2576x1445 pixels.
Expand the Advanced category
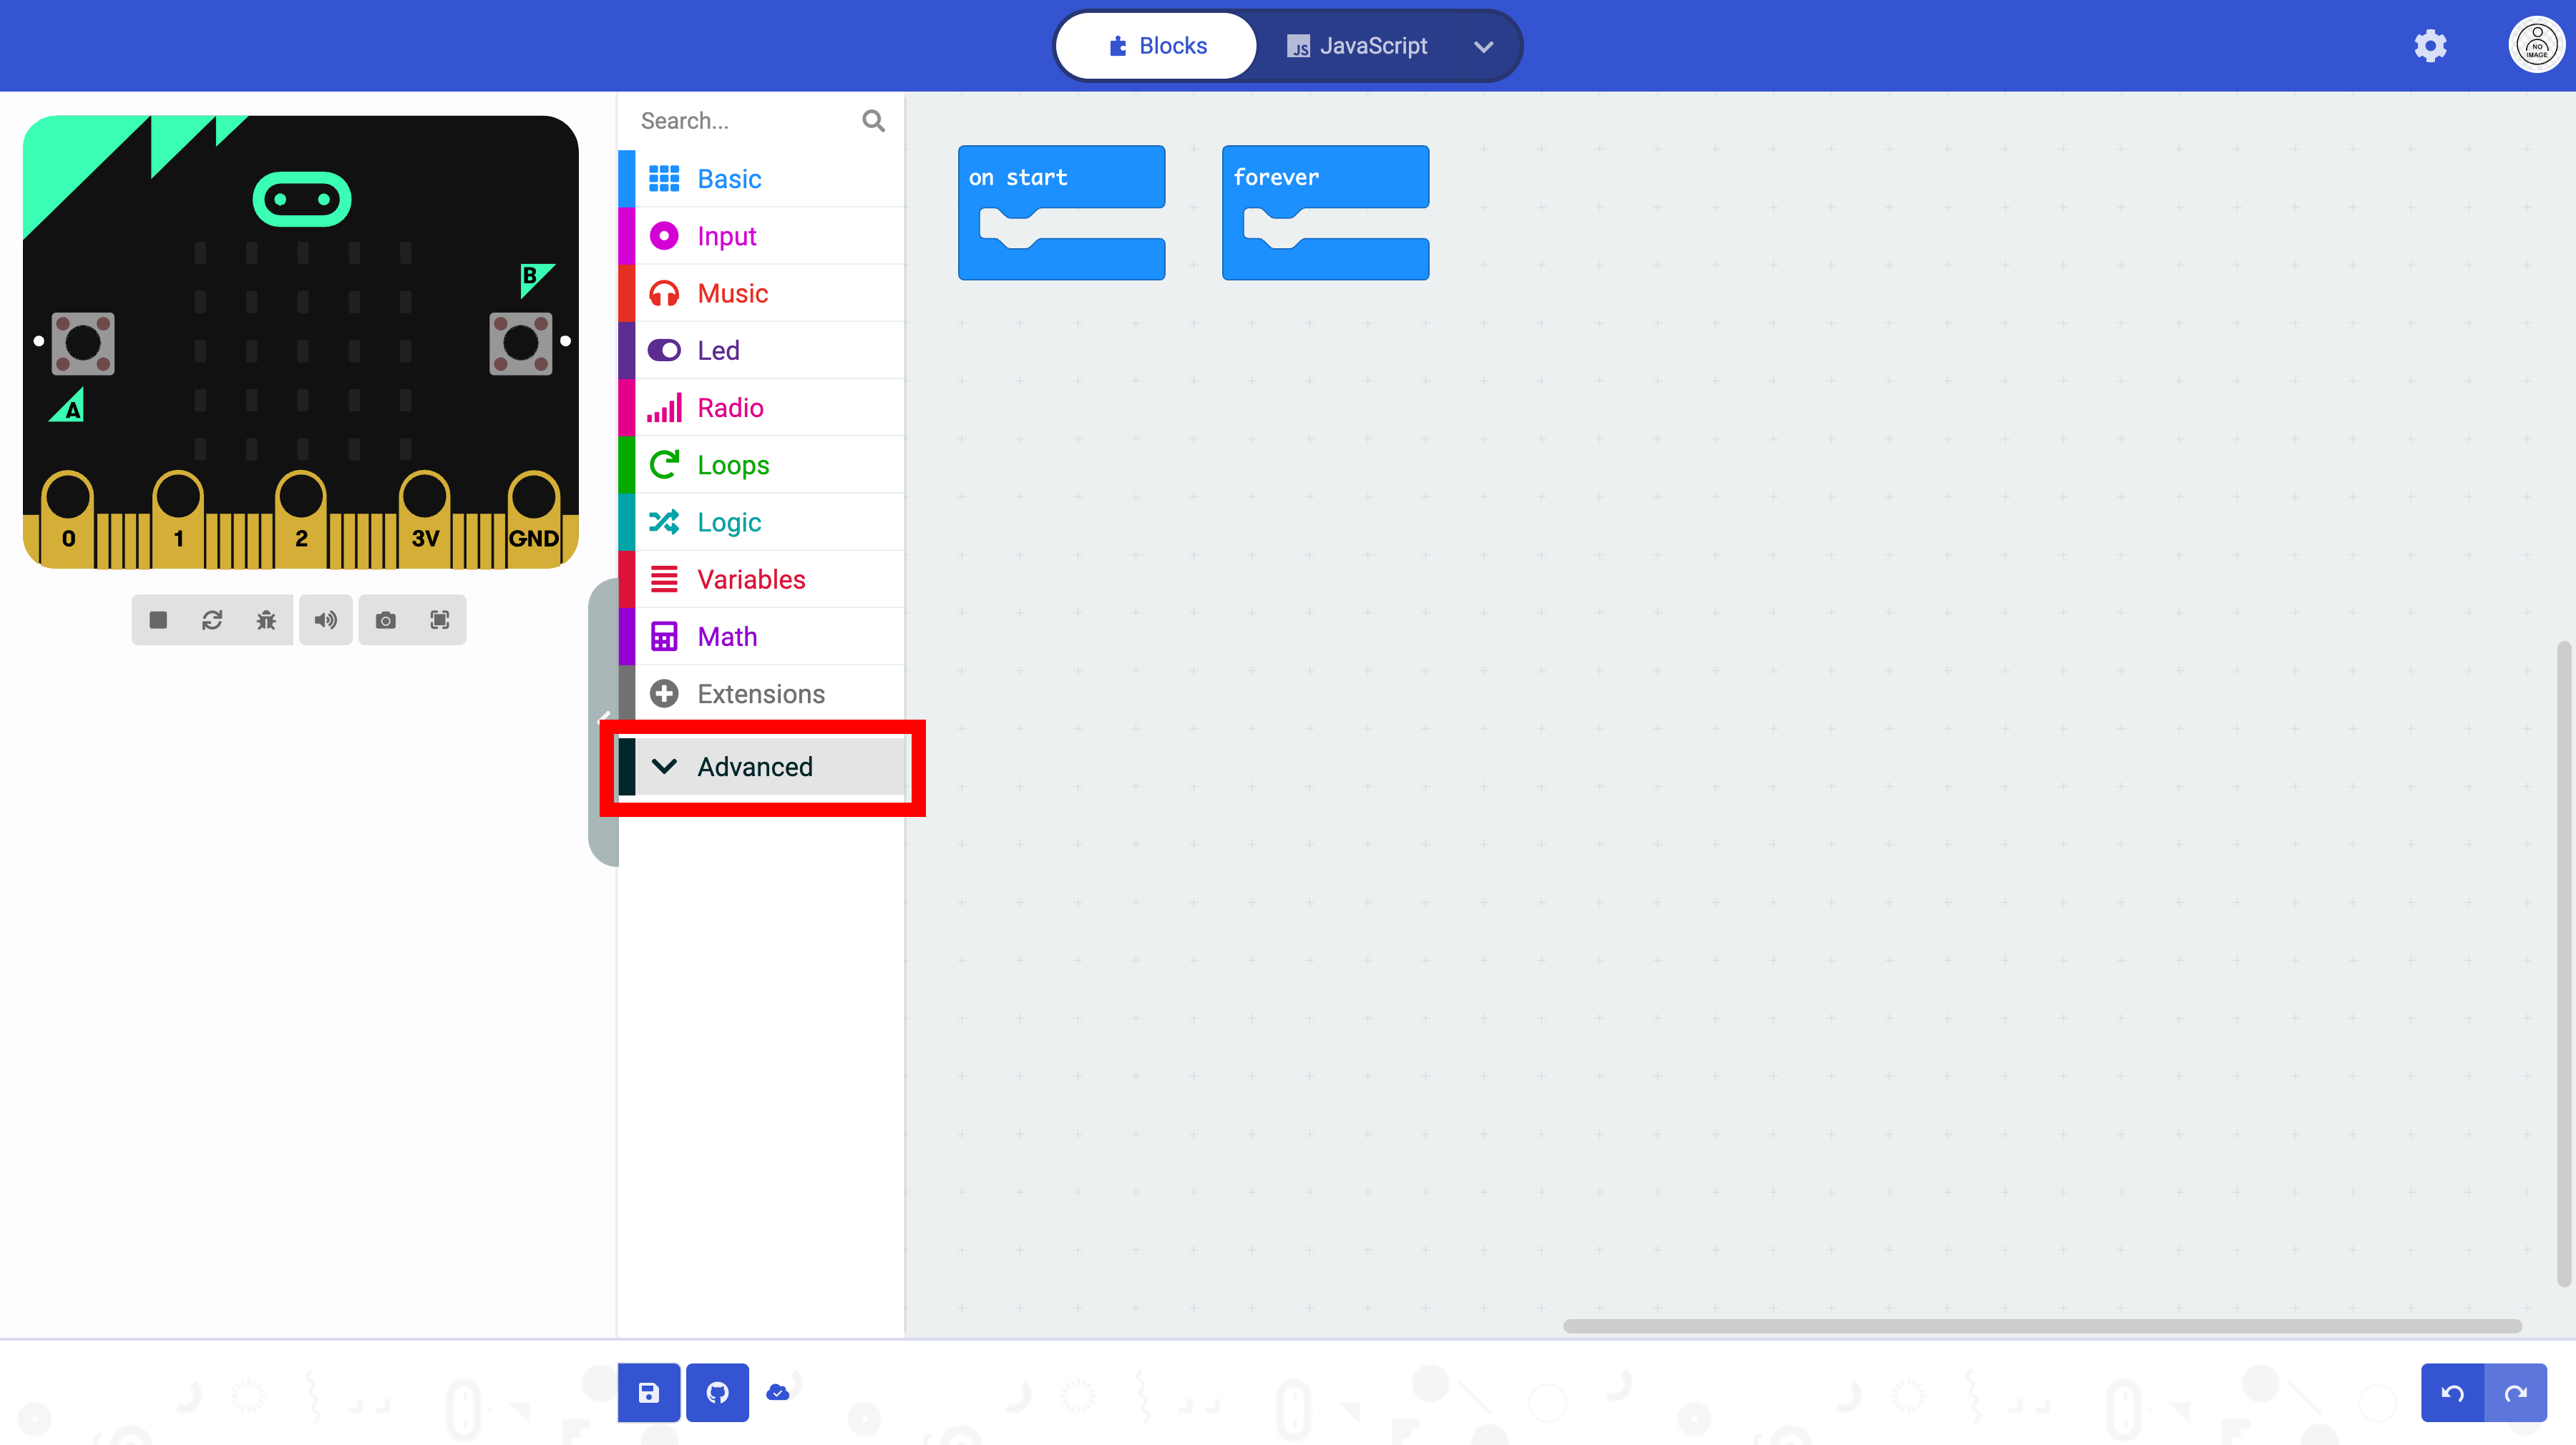[x=755, y=767]
